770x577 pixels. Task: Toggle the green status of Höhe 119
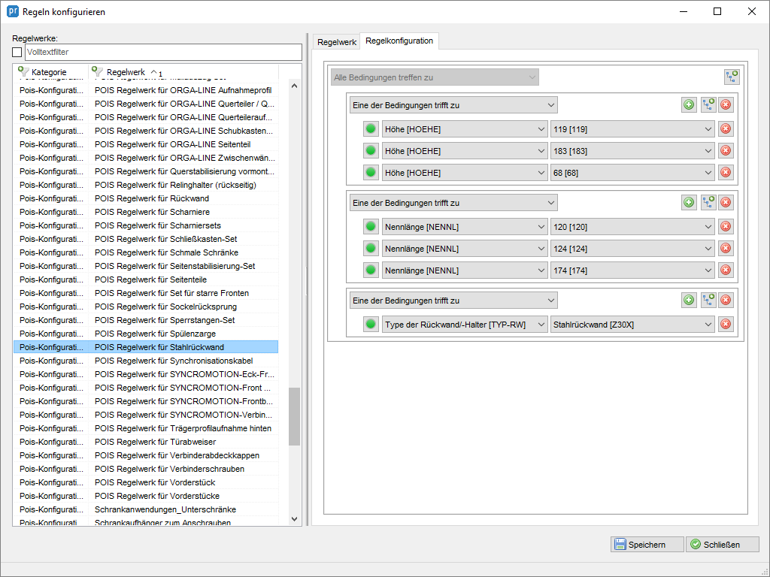pyautogui.click(x=371, y=129)
